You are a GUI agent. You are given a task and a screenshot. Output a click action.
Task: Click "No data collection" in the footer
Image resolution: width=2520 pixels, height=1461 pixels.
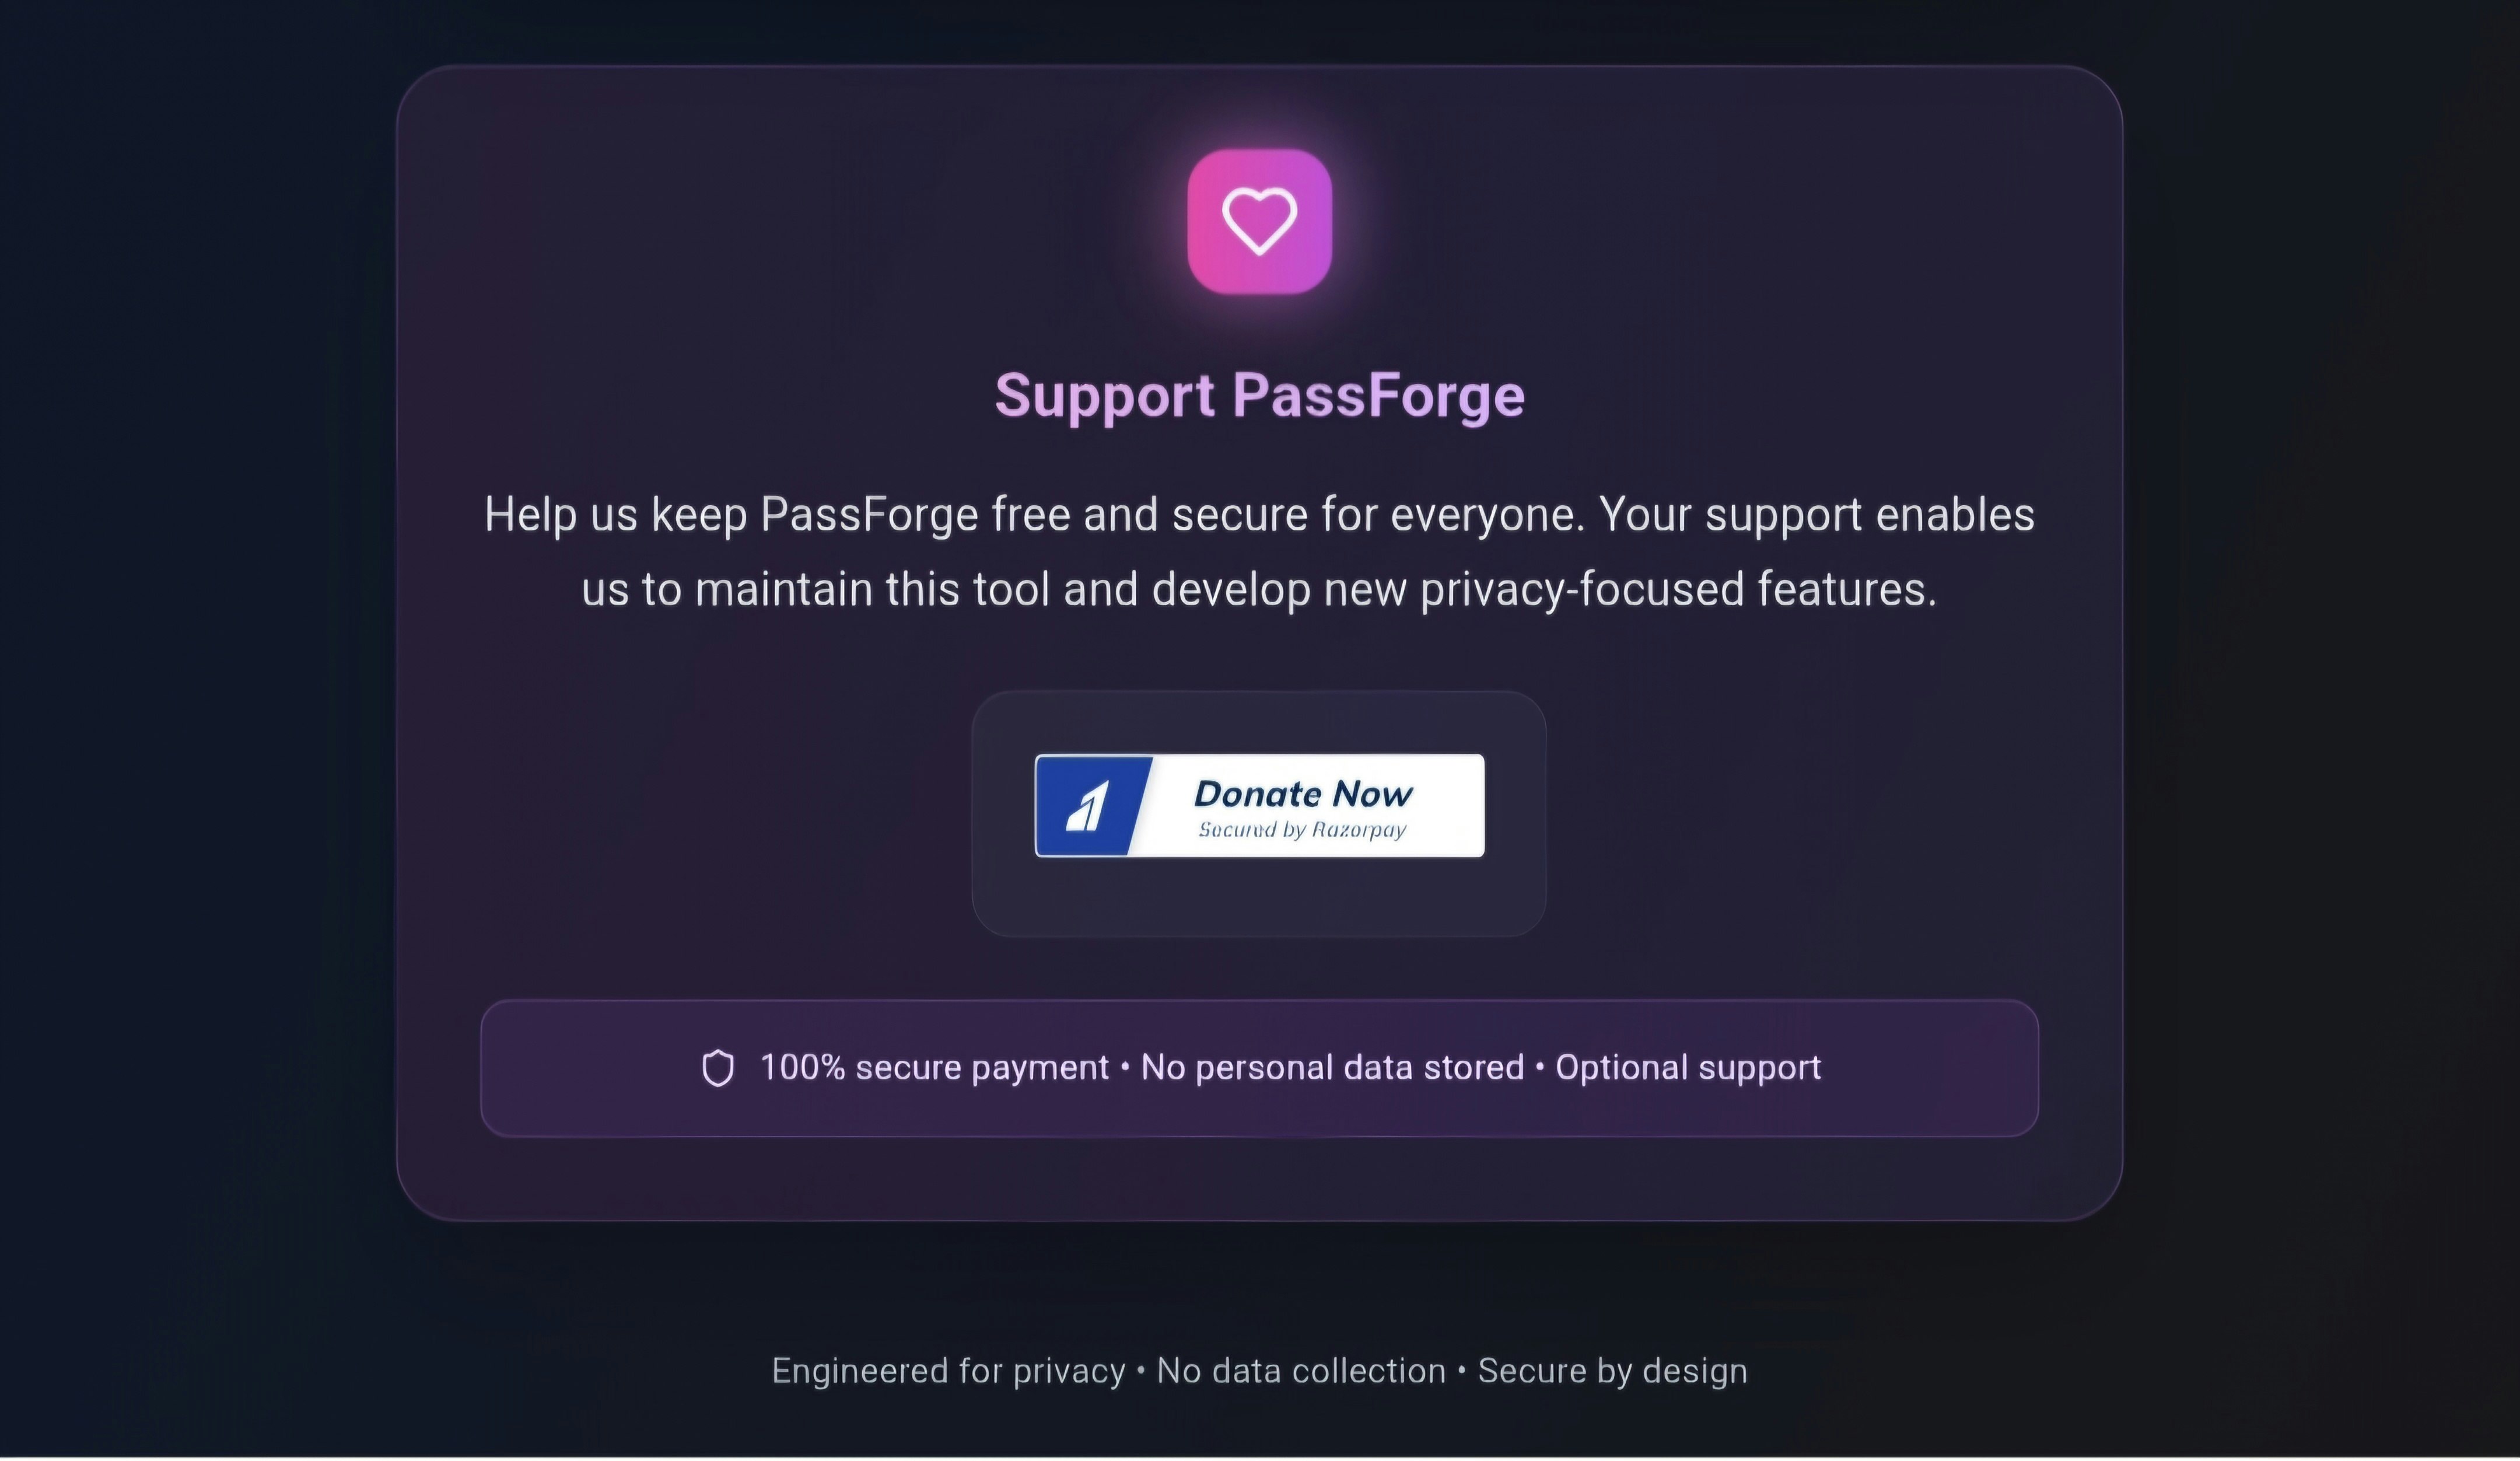click(x=1301, y=1371)
